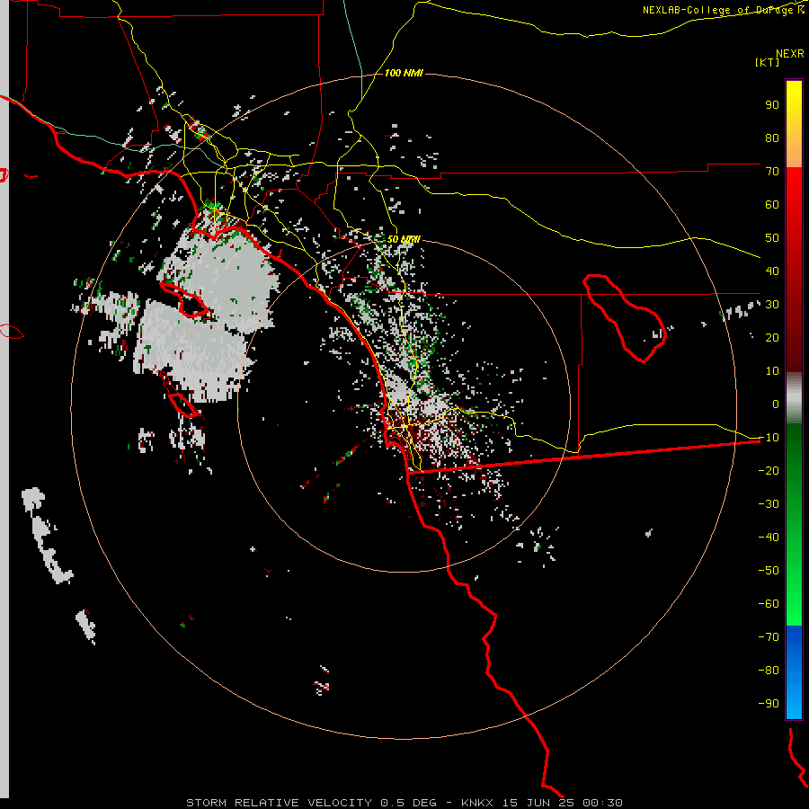Click the -90 value on the velocity scale

(769, 704)
